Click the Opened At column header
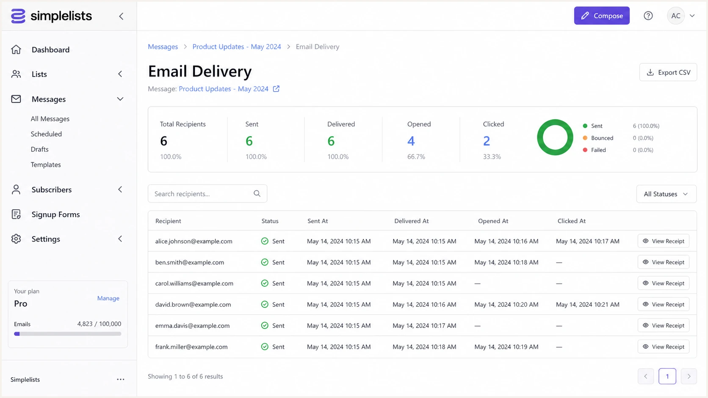This screenshot has width=708, height=398. (x=493, y=221)
